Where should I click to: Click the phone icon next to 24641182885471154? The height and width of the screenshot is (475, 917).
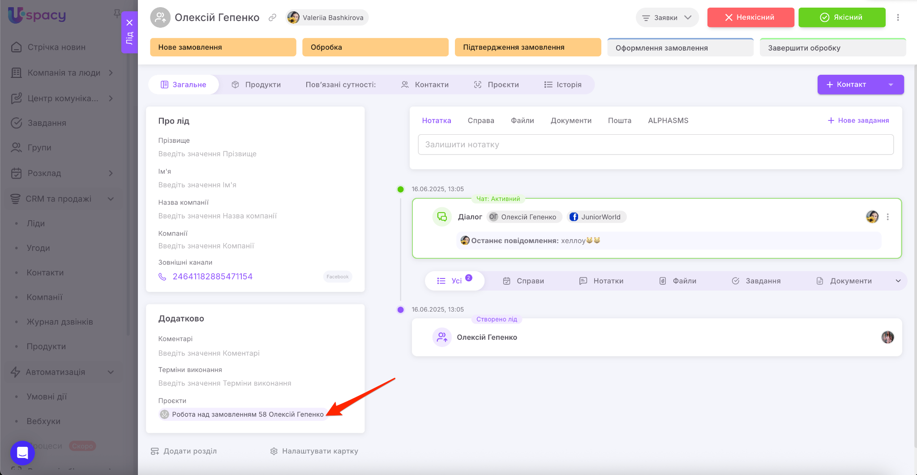[x=163, y=277]
